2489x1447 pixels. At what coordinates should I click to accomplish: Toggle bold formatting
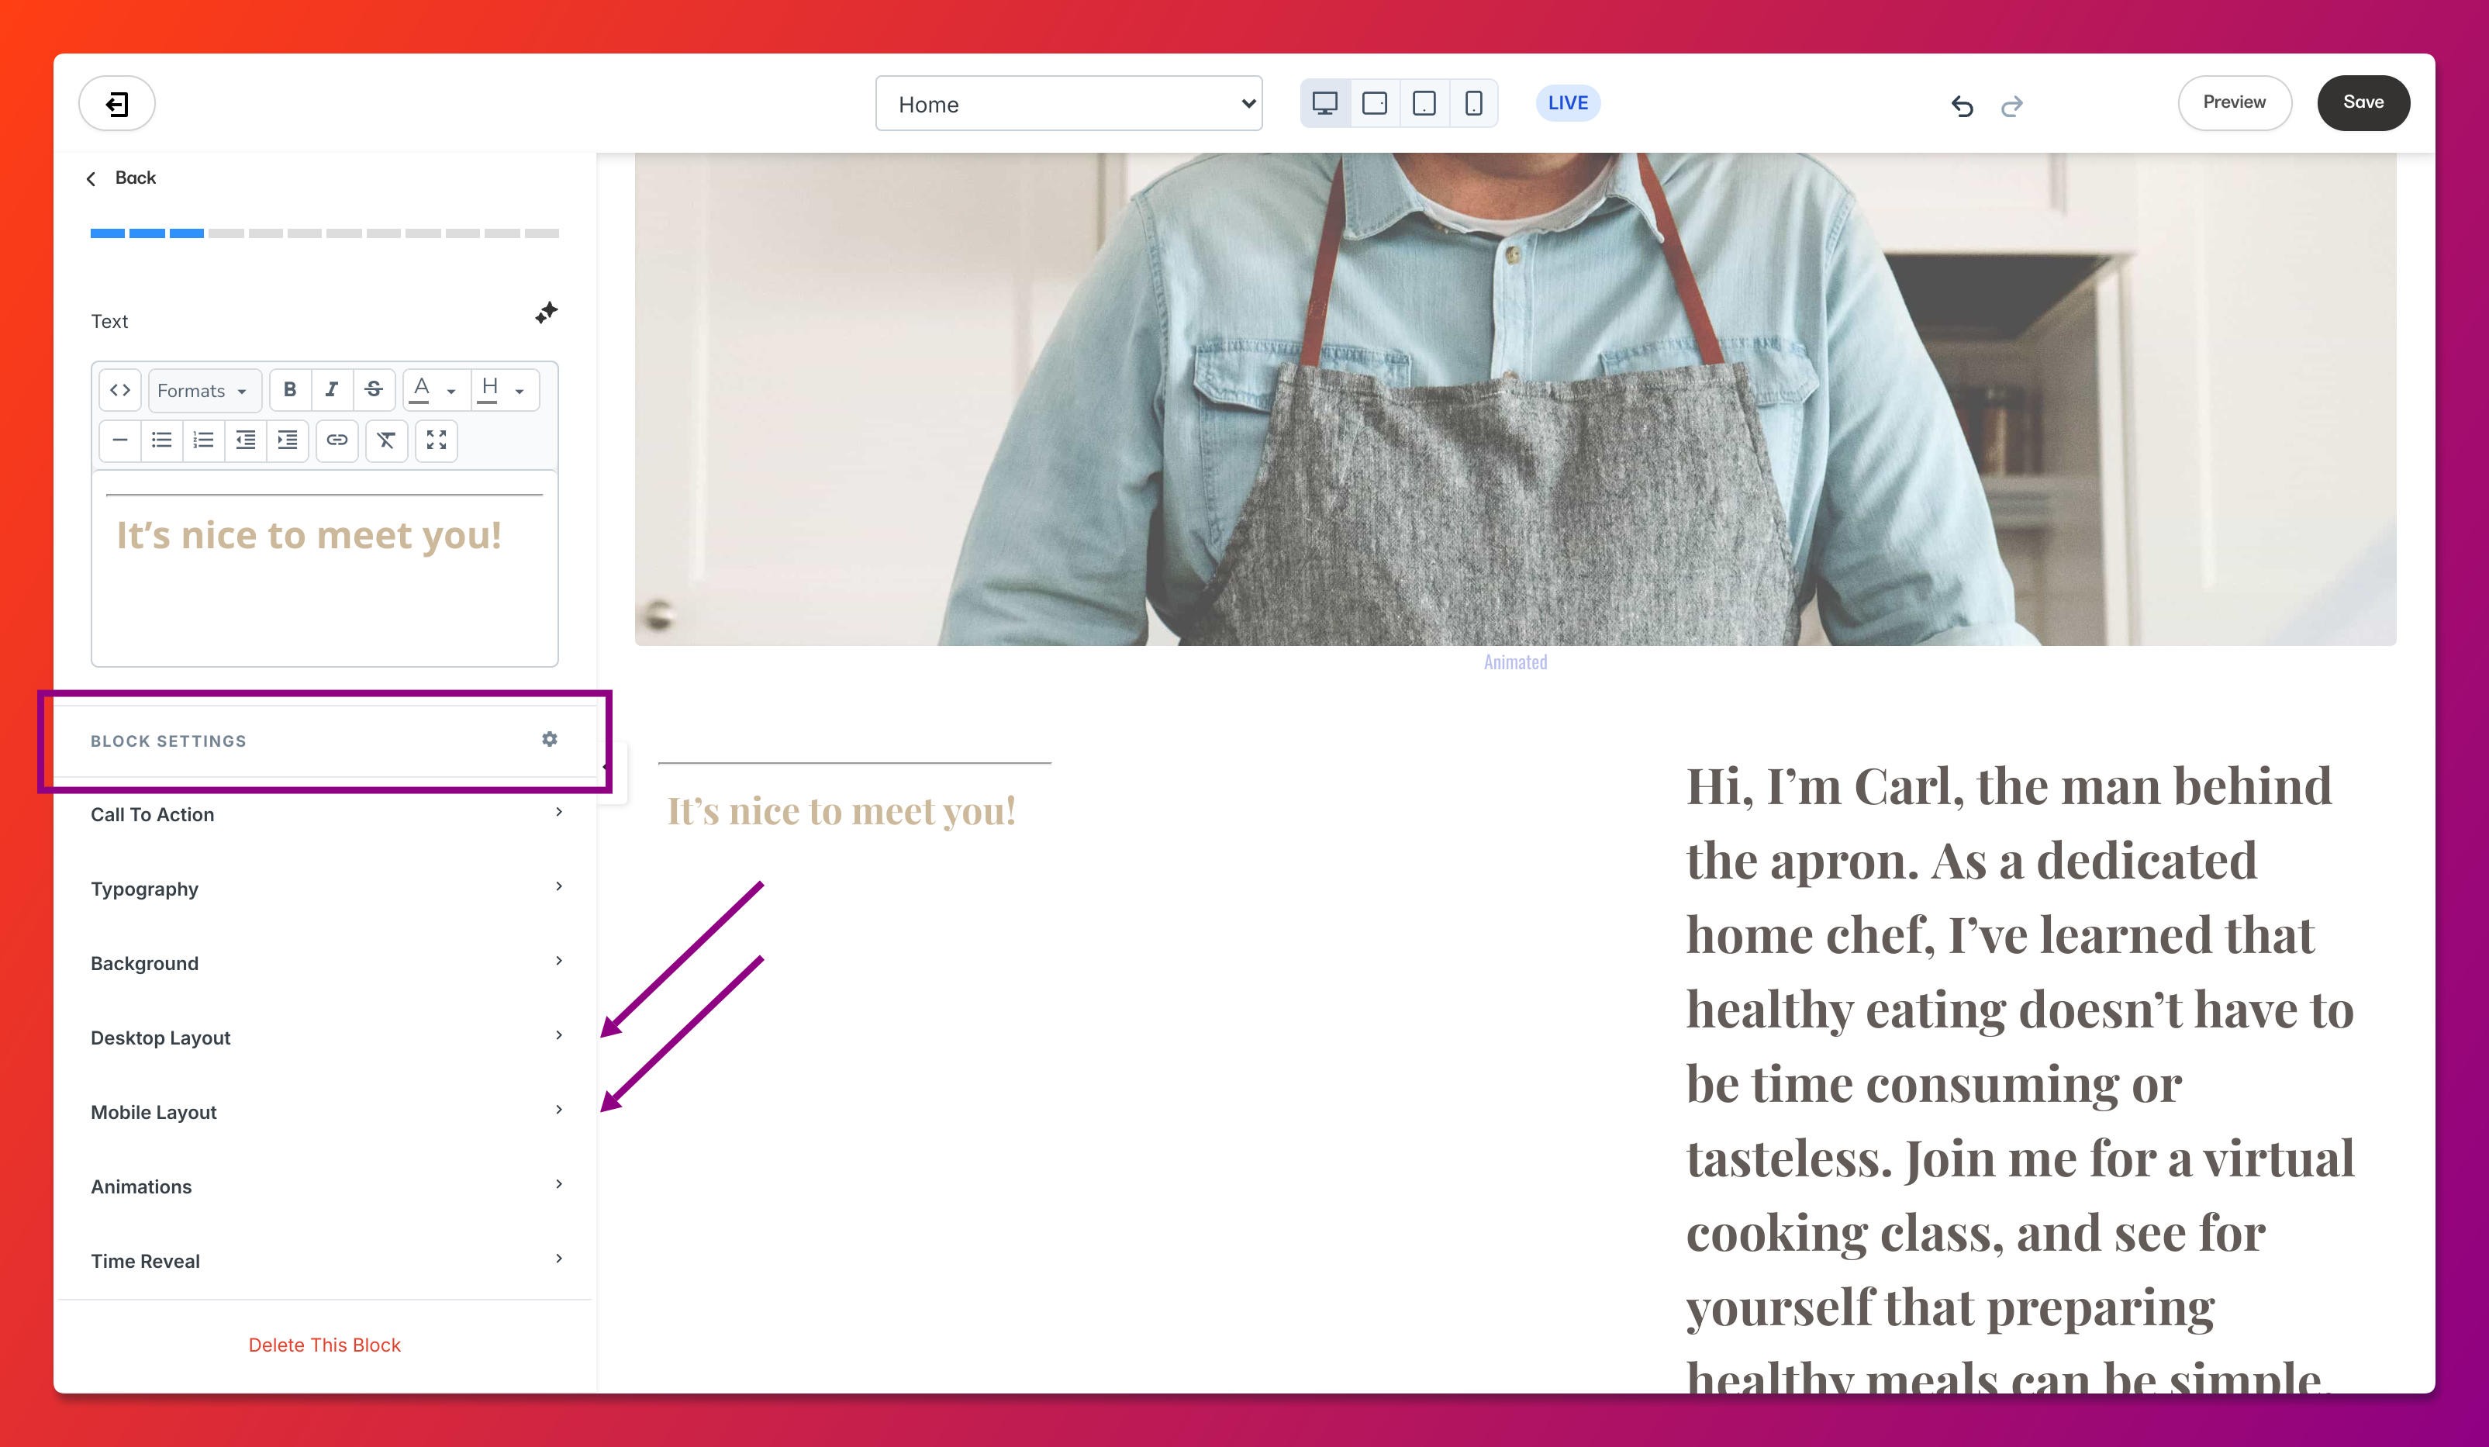(289, 390)
